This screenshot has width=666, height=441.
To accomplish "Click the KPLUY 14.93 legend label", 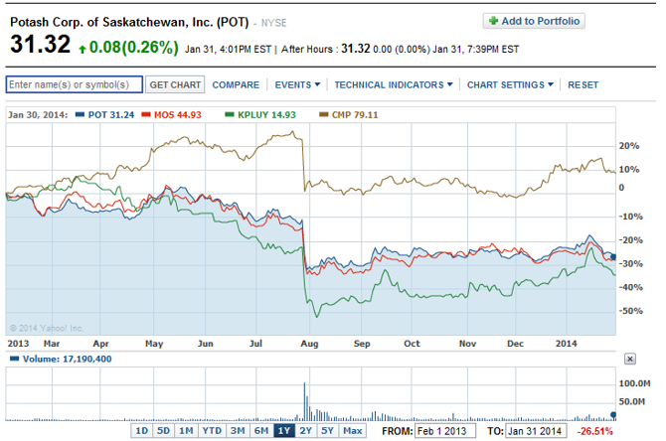I will [266, 115].
